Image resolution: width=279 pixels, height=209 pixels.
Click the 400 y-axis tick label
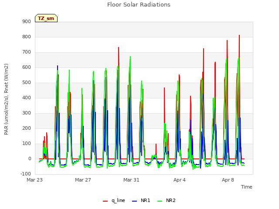[27, 98]
